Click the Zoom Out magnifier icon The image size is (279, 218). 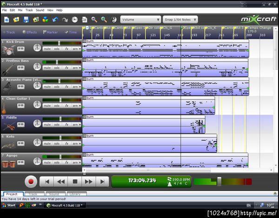tap(94, 20)
